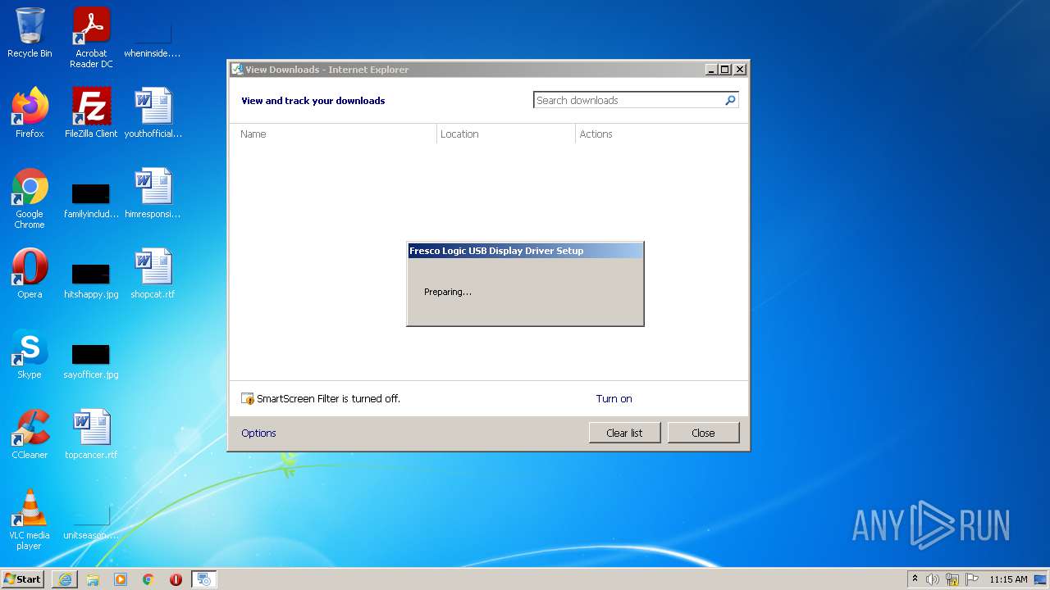Minimize the View Downloads window
1050x590 pixels.
[711, 70]
